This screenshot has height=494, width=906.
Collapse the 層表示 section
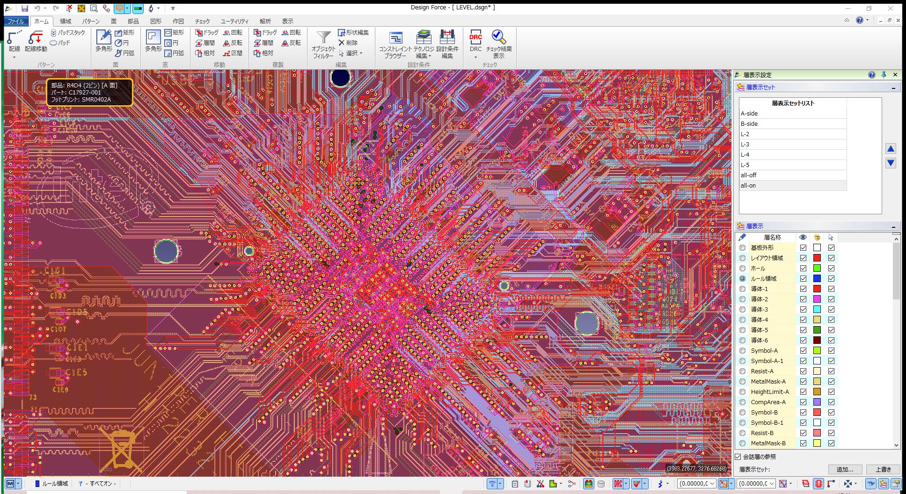tap(893, 226)
